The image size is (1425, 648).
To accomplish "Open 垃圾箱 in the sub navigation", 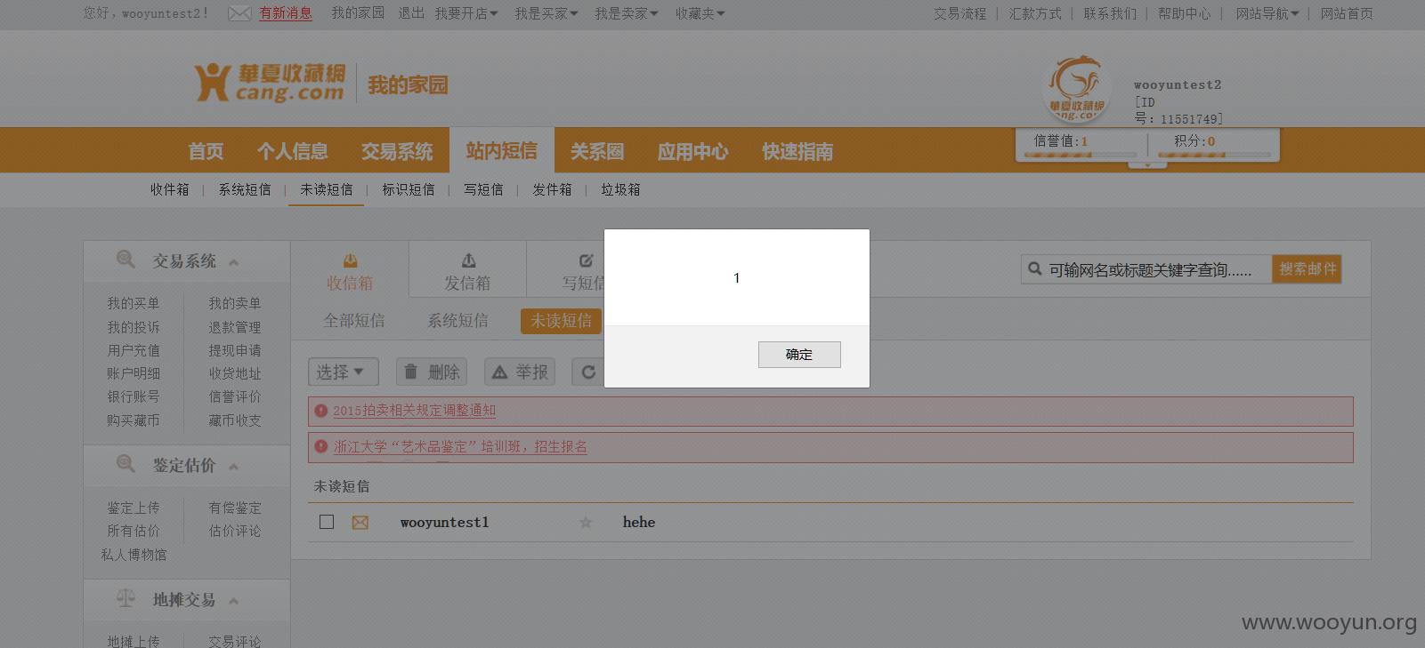I will pos(620,189).
